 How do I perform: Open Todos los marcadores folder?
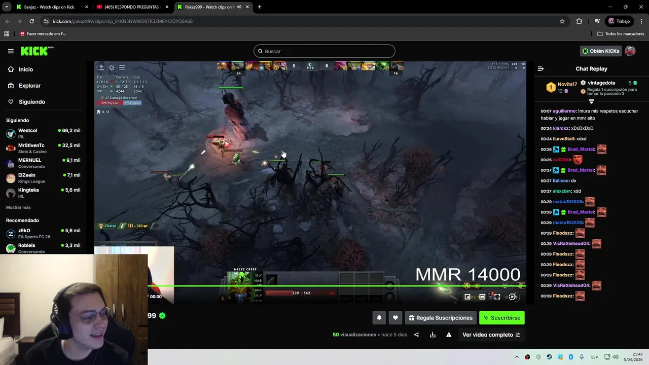[621, 34]
